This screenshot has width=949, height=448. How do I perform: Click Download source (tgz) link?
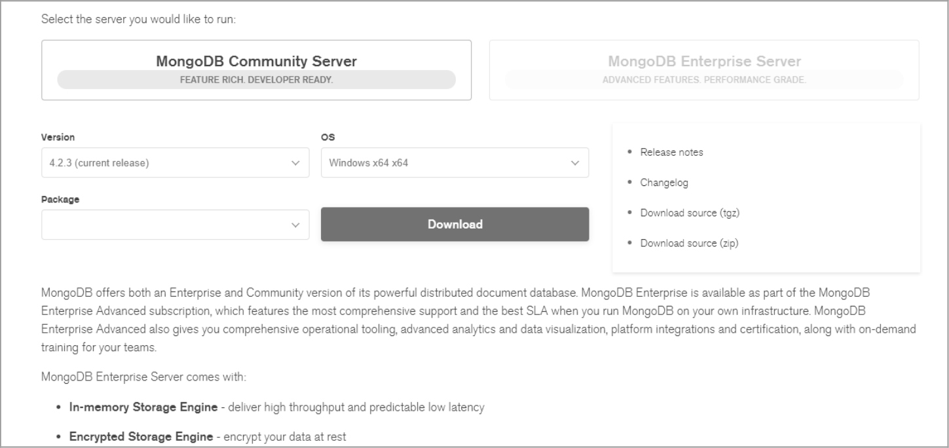coord(685,213)
